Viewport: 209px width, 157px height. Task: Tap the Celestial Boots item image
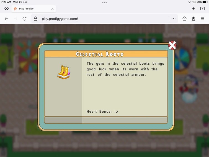point(64,72)
